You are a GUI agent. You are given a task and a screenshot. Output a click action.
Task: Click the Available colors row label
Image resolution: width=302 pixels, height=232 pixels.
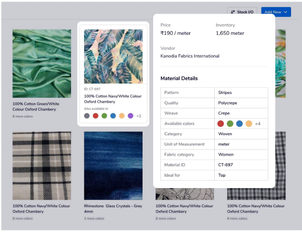[179, 124]
